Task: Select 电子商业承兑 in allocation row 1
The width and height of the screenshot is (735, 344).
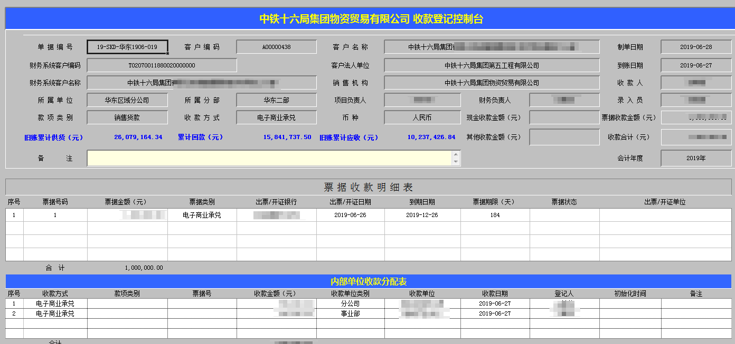Action: coord(55,304)
